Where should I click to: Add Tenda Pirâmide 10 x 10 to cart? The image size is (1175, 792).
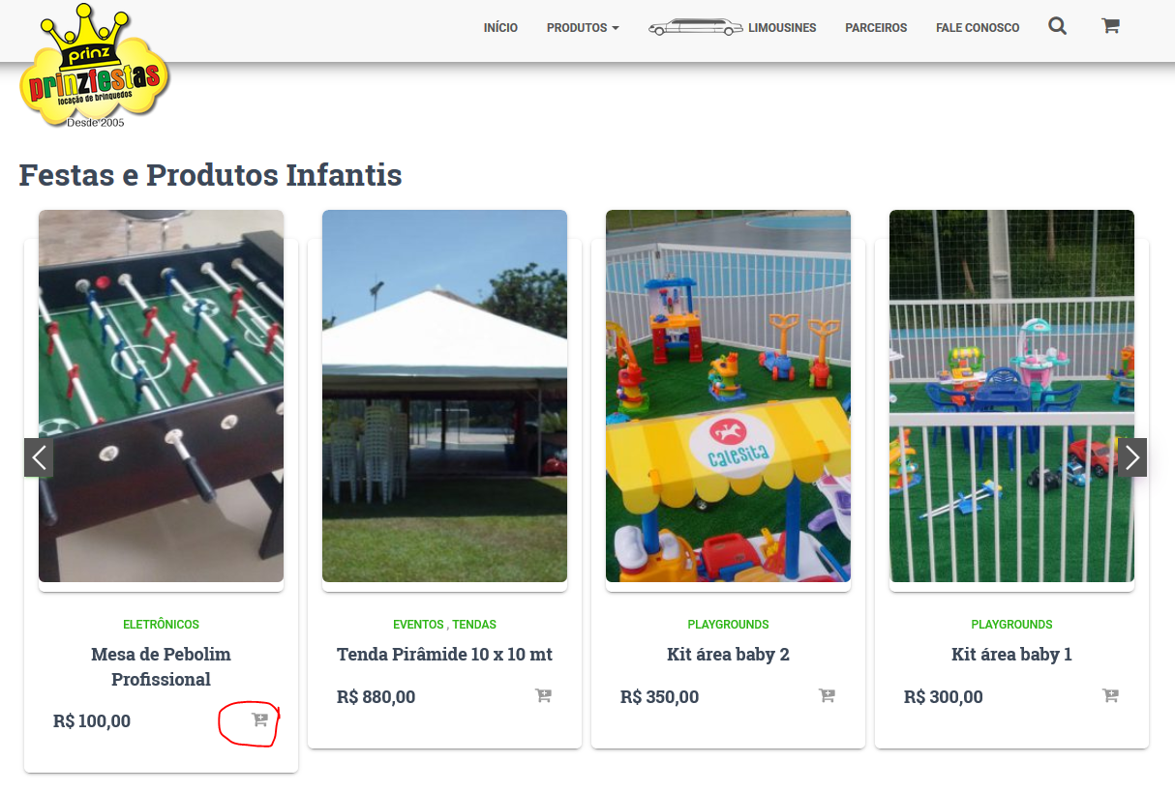click(543, 695)
